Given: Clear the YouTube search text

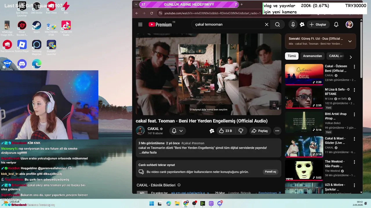Looking at the screenshot, I should [267, 25].
